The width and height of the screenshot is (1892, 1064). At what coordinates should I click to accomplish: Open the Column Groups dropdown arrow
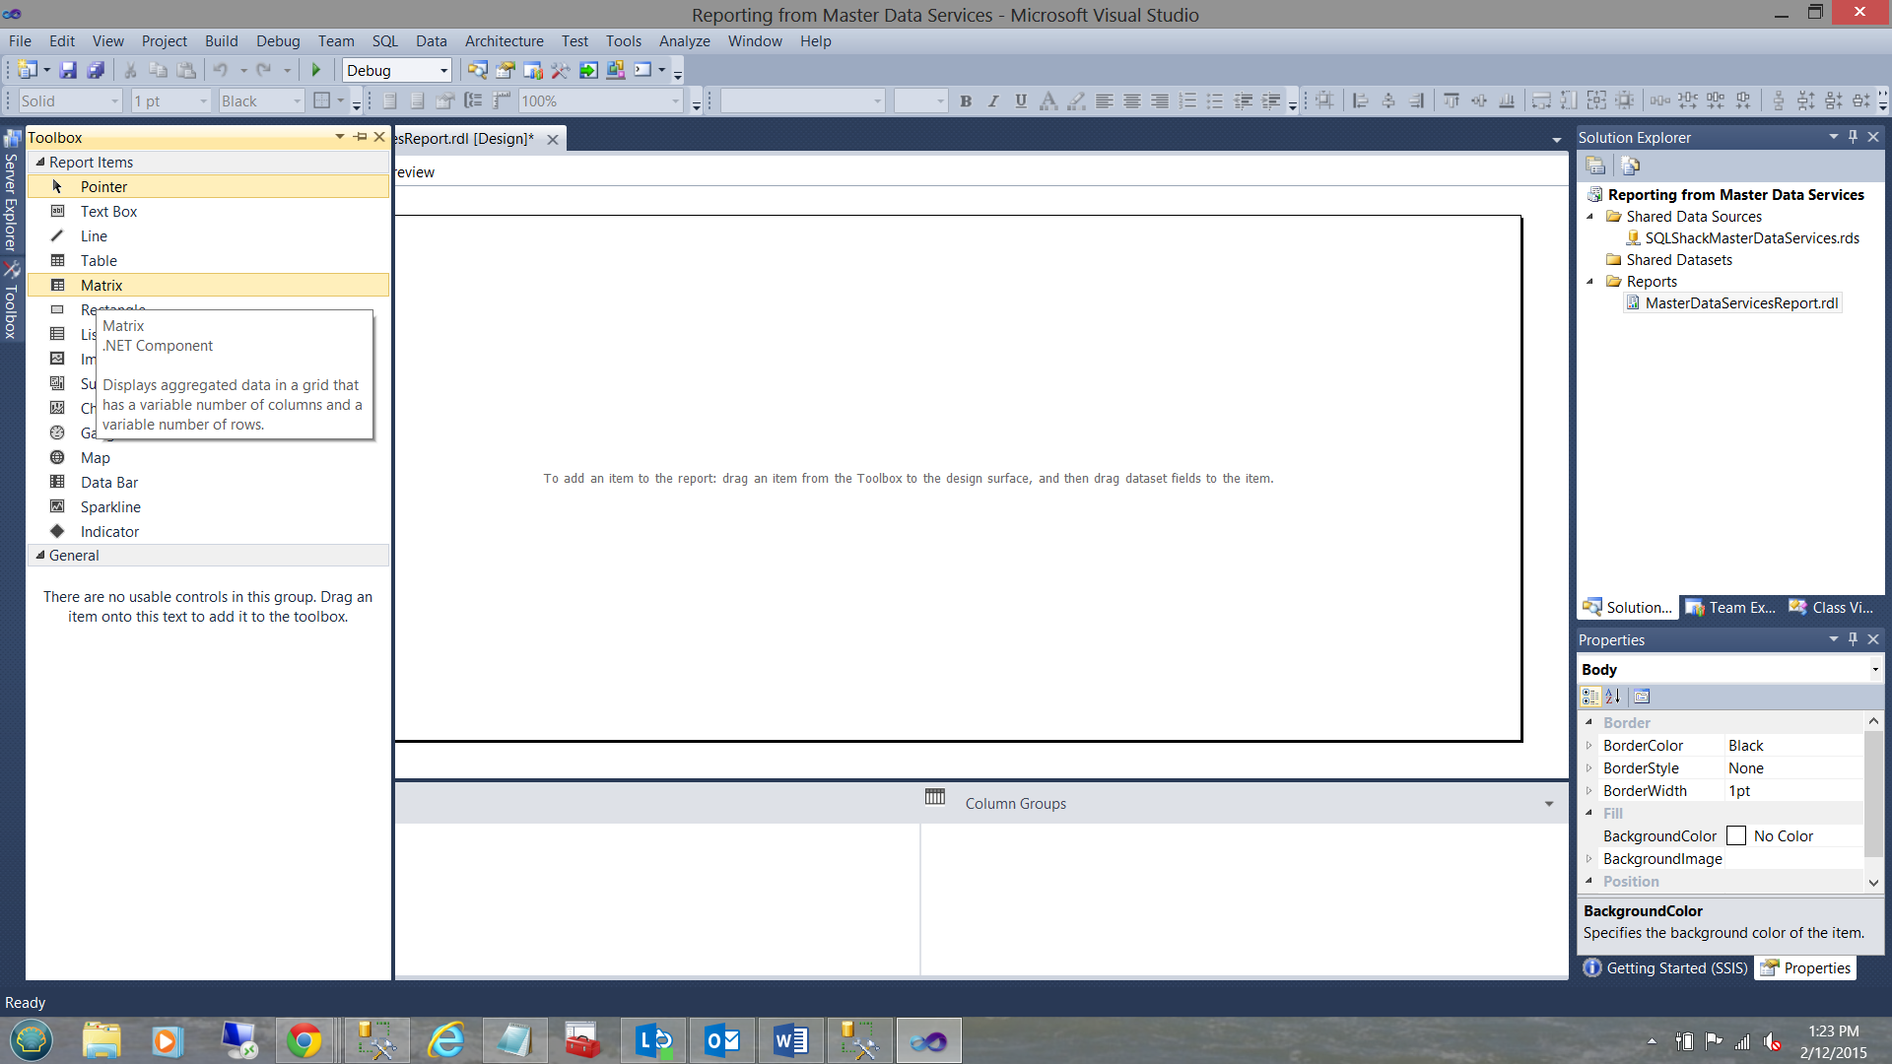pos(1549,804)
